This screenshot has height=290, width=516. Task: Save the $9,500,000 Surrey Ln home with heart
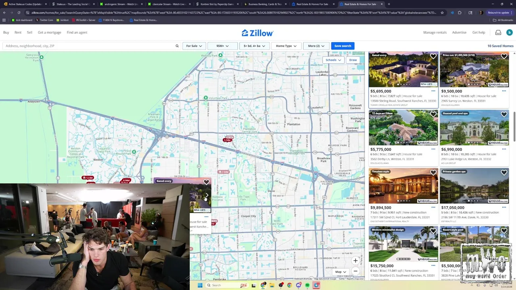(x=504, y=56)
